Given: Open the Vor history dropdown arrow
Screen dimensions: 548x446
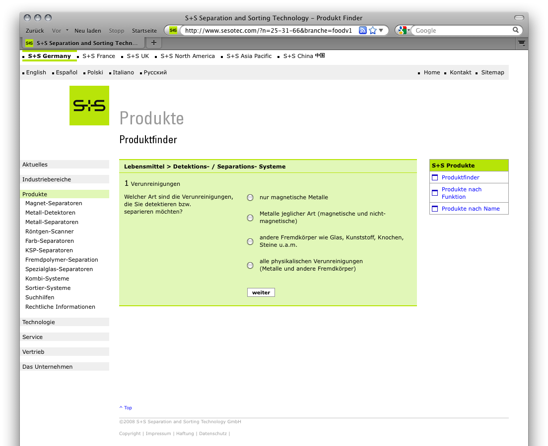Looking at the screenshot, I should 67,30.
